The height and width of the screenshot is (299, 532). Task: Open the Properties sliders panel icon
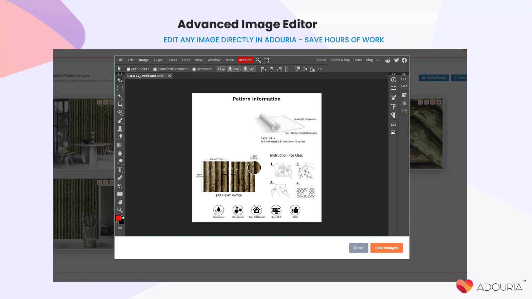[x=394, y=88]
